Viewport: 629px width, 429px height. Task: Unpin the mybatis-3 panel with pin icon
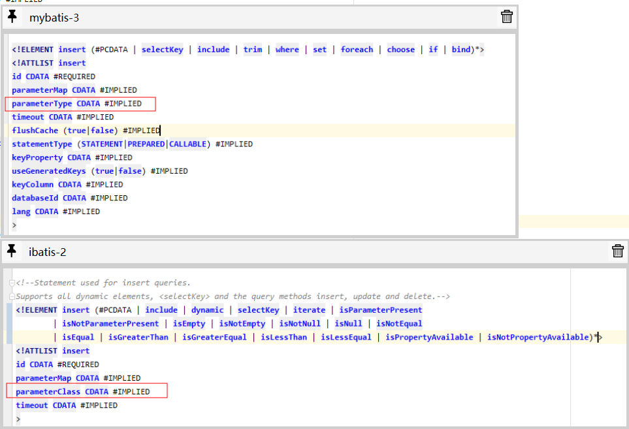coord(12,17)
